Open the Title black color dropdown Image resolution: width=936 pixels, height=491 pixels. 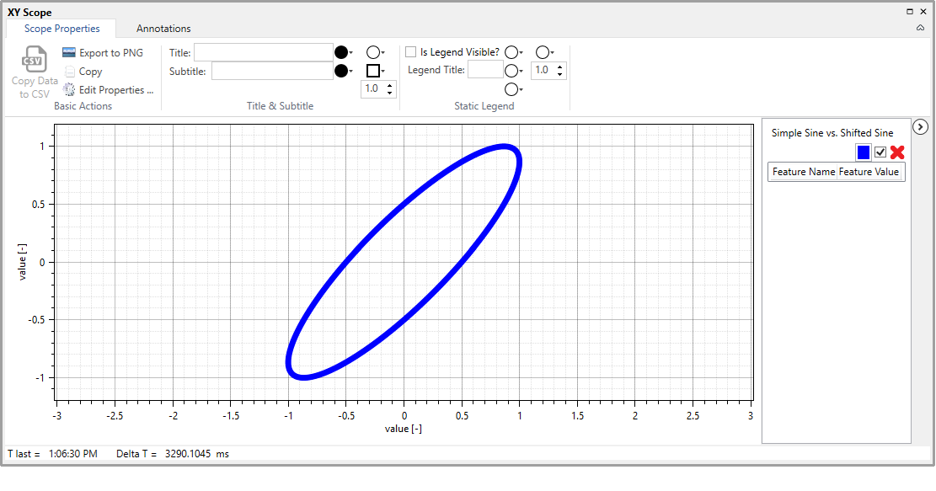point(343,52)
